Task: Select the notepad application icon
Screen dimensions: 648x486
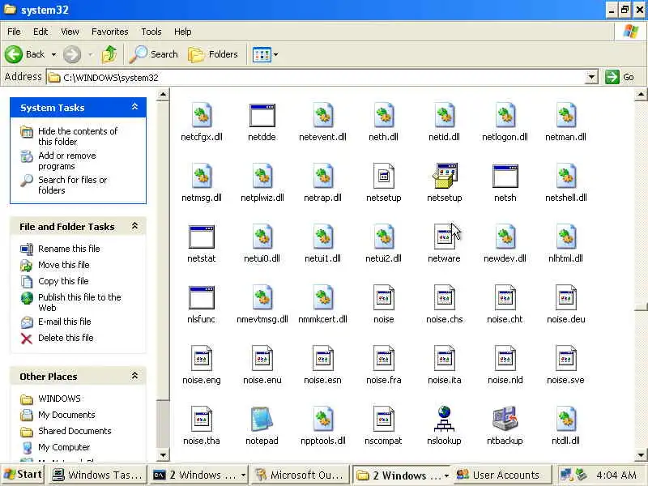Action: tap(262, 419)
